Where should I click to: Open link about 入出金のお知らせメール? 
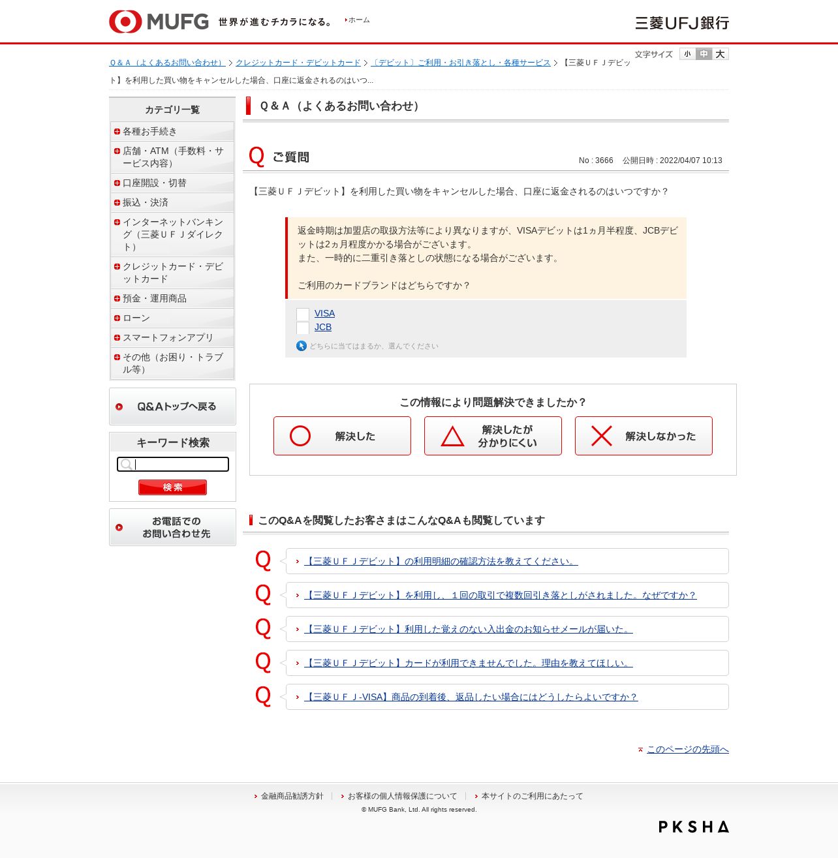(468, 629)
